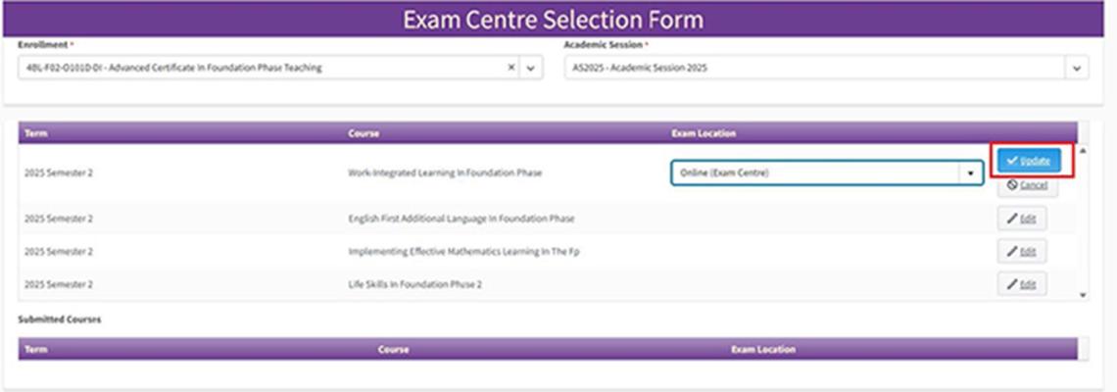Click the Course column header in the course table
Viewport: 1117px width, 392px height.
click(x=363, y=133)
